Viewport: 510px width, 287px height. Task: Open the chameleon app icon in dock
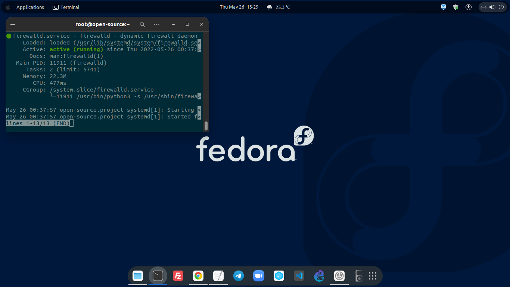[x=319, y=276]
